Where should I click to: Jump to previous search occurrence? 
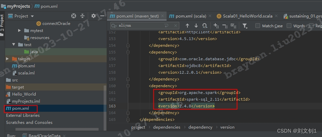[187, 26]
